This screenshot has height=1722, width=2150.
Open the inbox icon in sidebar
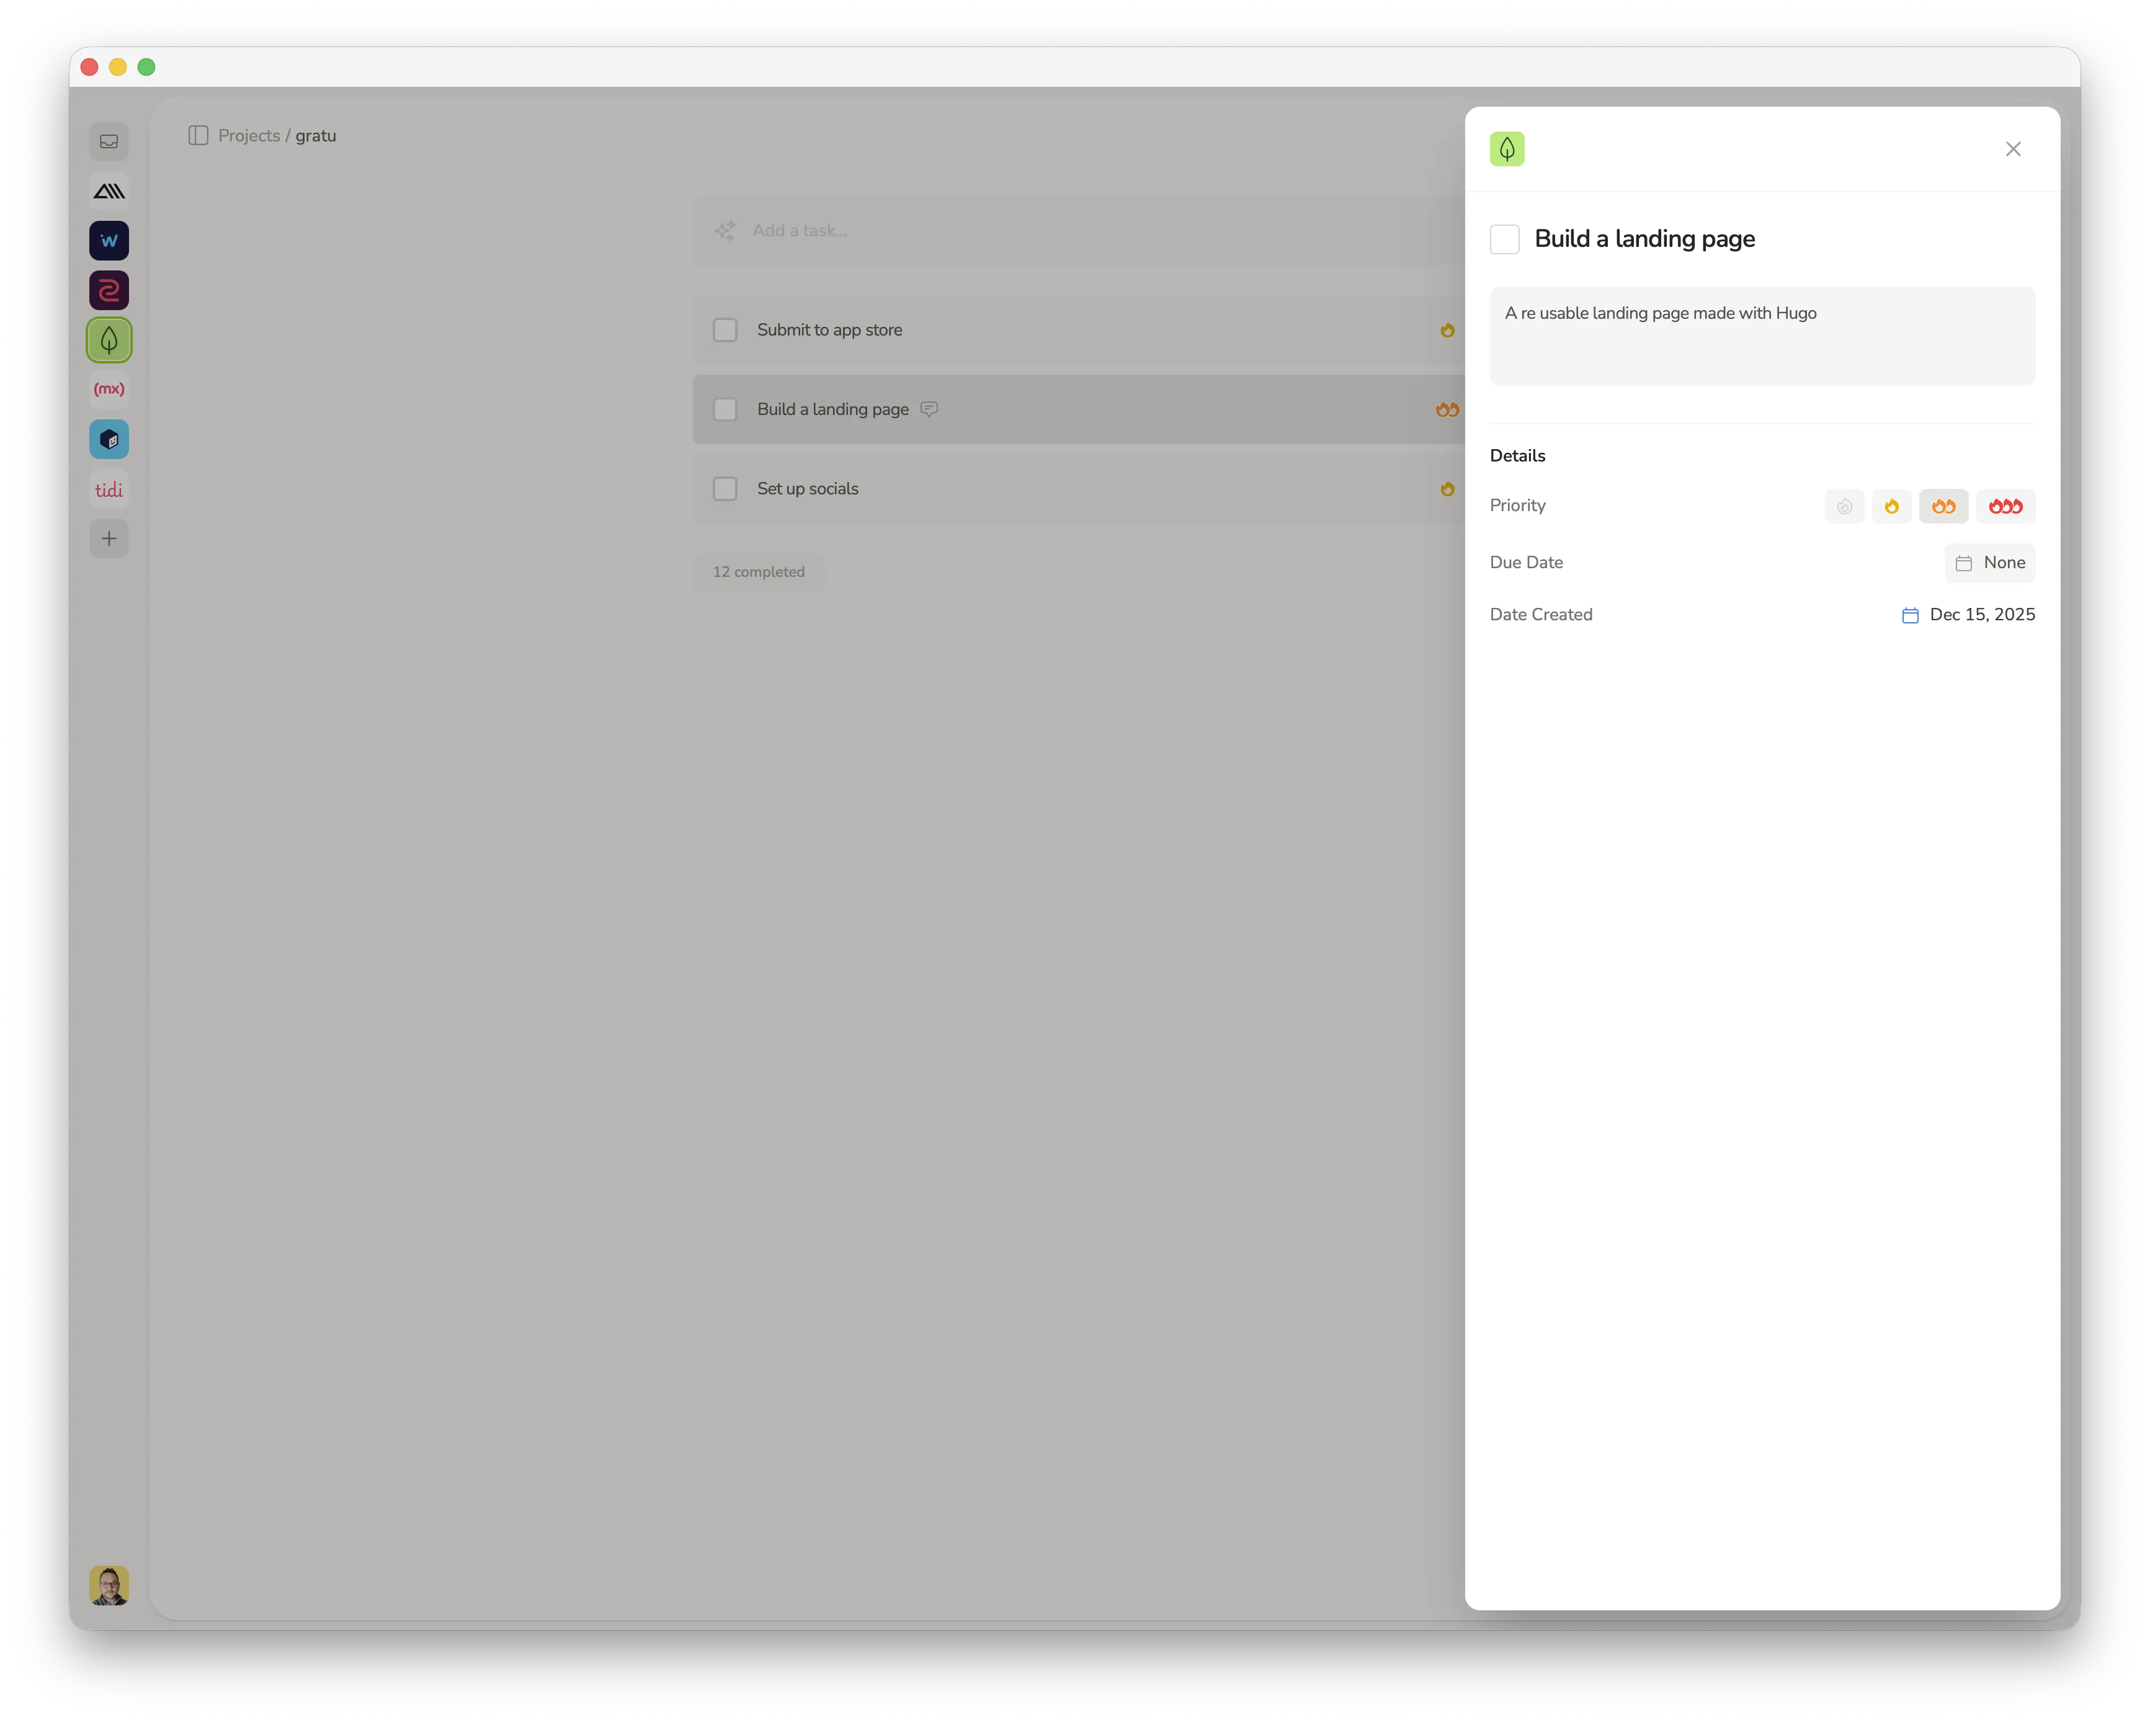coord(109,141)
